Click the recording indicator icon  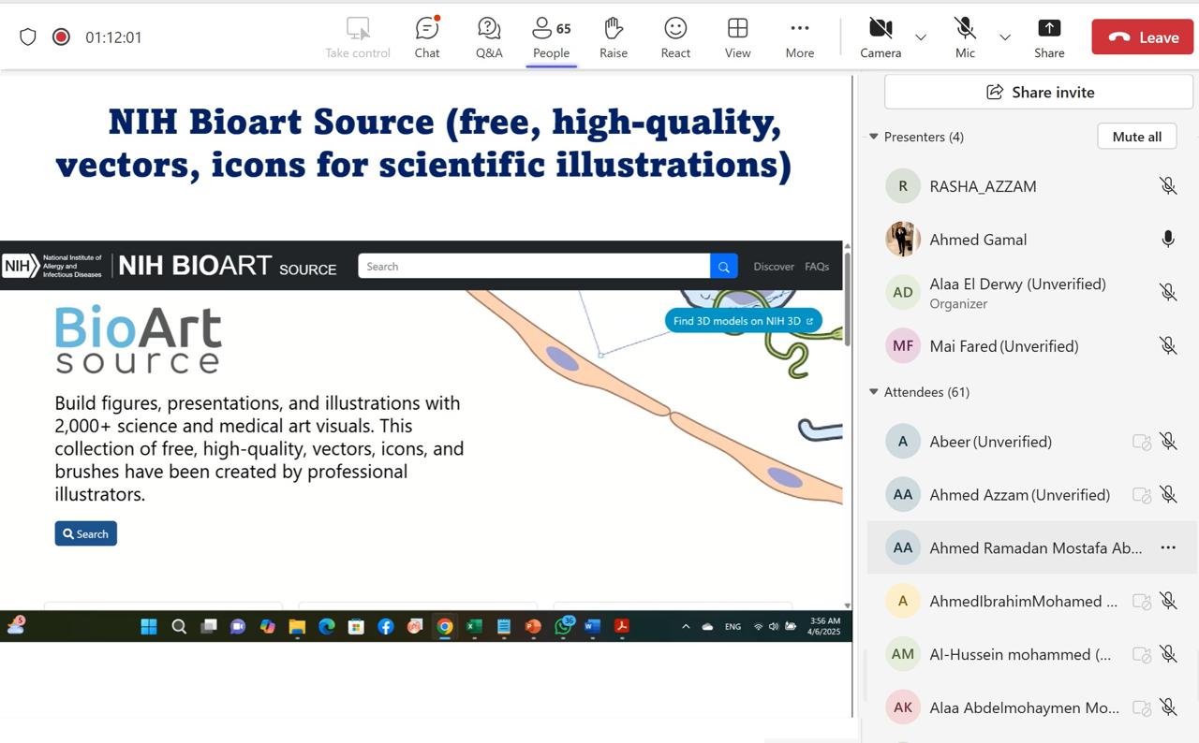61,37
